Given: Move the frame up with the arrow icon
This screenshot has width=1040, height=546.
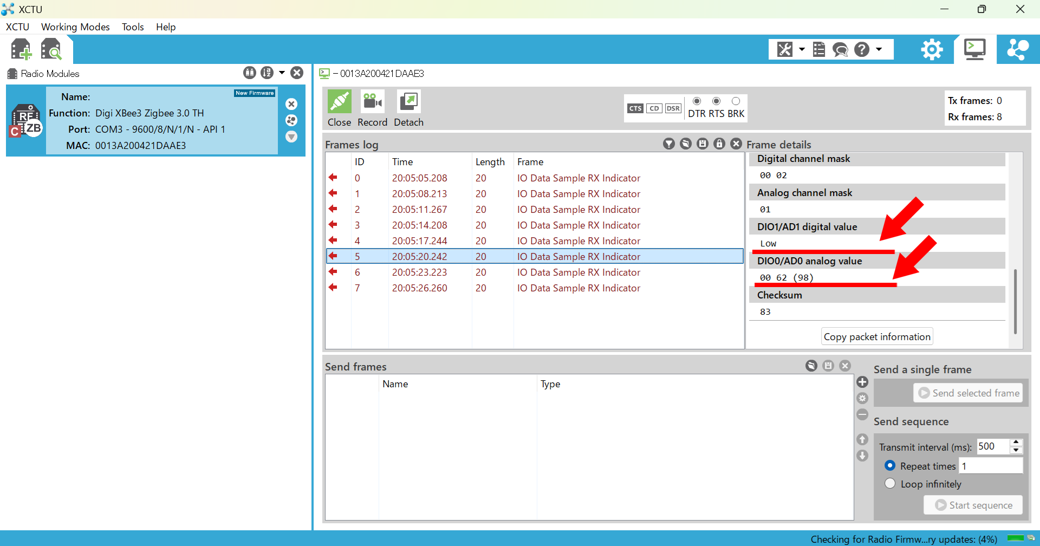Looking at the screenshot, I should pos(863,439).
